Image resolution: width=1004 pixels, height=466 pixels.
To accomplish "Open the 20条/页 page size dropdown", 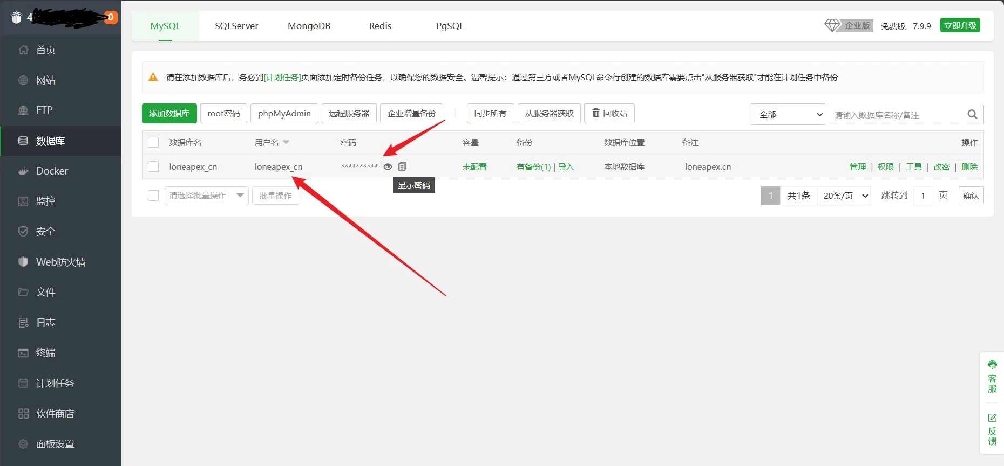I will pos(844,196).
